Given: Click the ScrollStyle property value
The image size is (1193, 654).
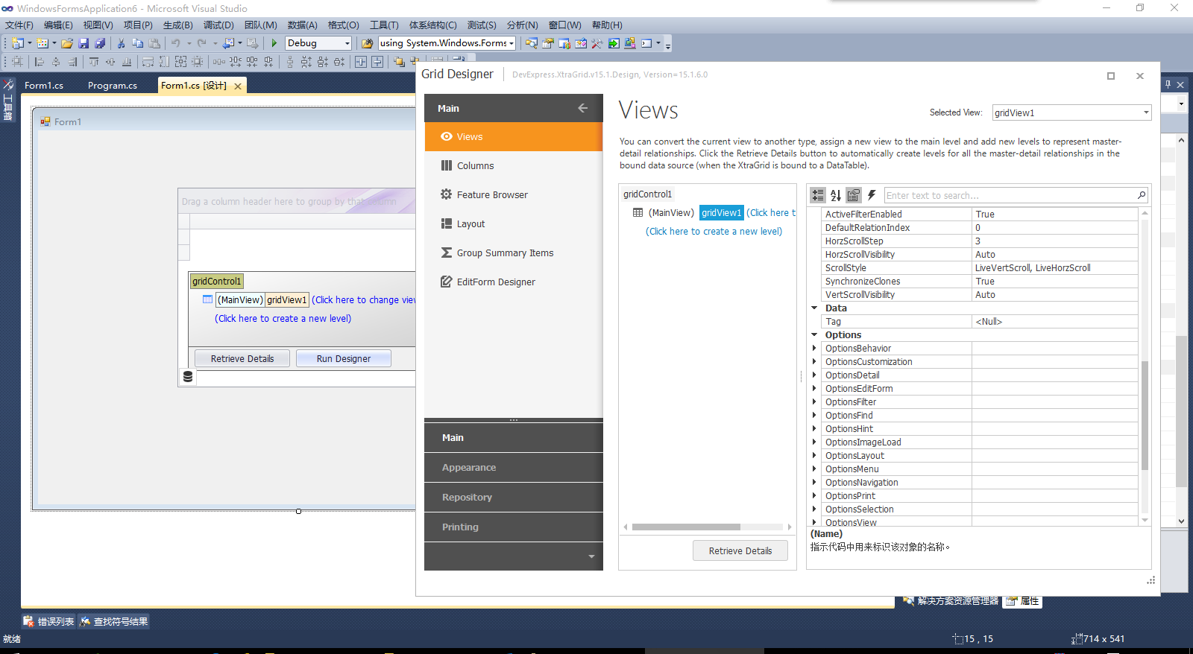Looking at the screenshot, I should click(x=1055, y=268).
